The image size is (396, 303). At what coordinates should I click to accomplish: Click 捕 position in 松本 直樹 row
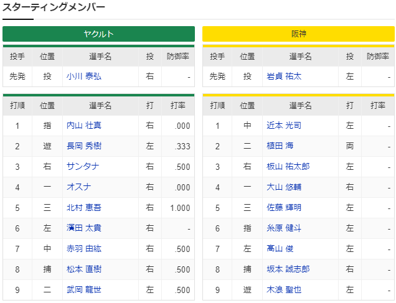pos(47,269)
